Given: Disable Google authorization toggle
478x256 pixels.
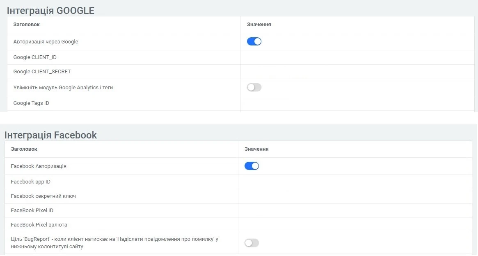Looking at the screenshot, I should (254, 41).
